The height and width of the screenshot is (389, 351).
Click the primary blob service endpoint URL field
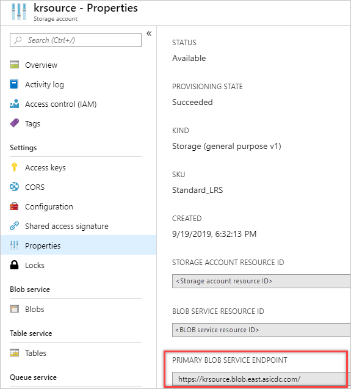coord(261,379)
